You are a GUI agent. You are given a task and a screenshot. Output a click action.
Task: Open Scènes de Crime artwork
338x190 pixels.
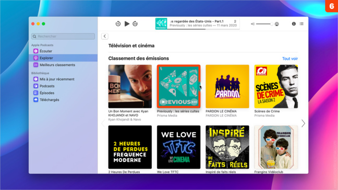click(276, 86)
